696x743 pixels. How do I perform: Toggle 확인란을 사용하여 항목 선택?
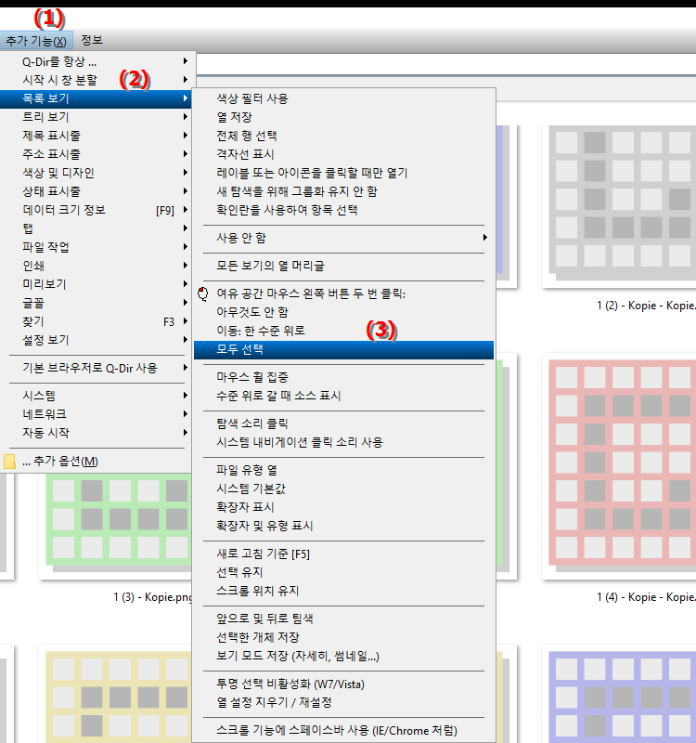pos(343,210)
